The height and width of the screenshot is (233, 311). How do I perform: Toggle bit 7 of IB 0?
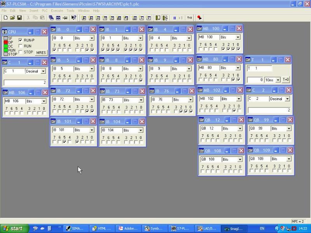(x=54, y=50)
